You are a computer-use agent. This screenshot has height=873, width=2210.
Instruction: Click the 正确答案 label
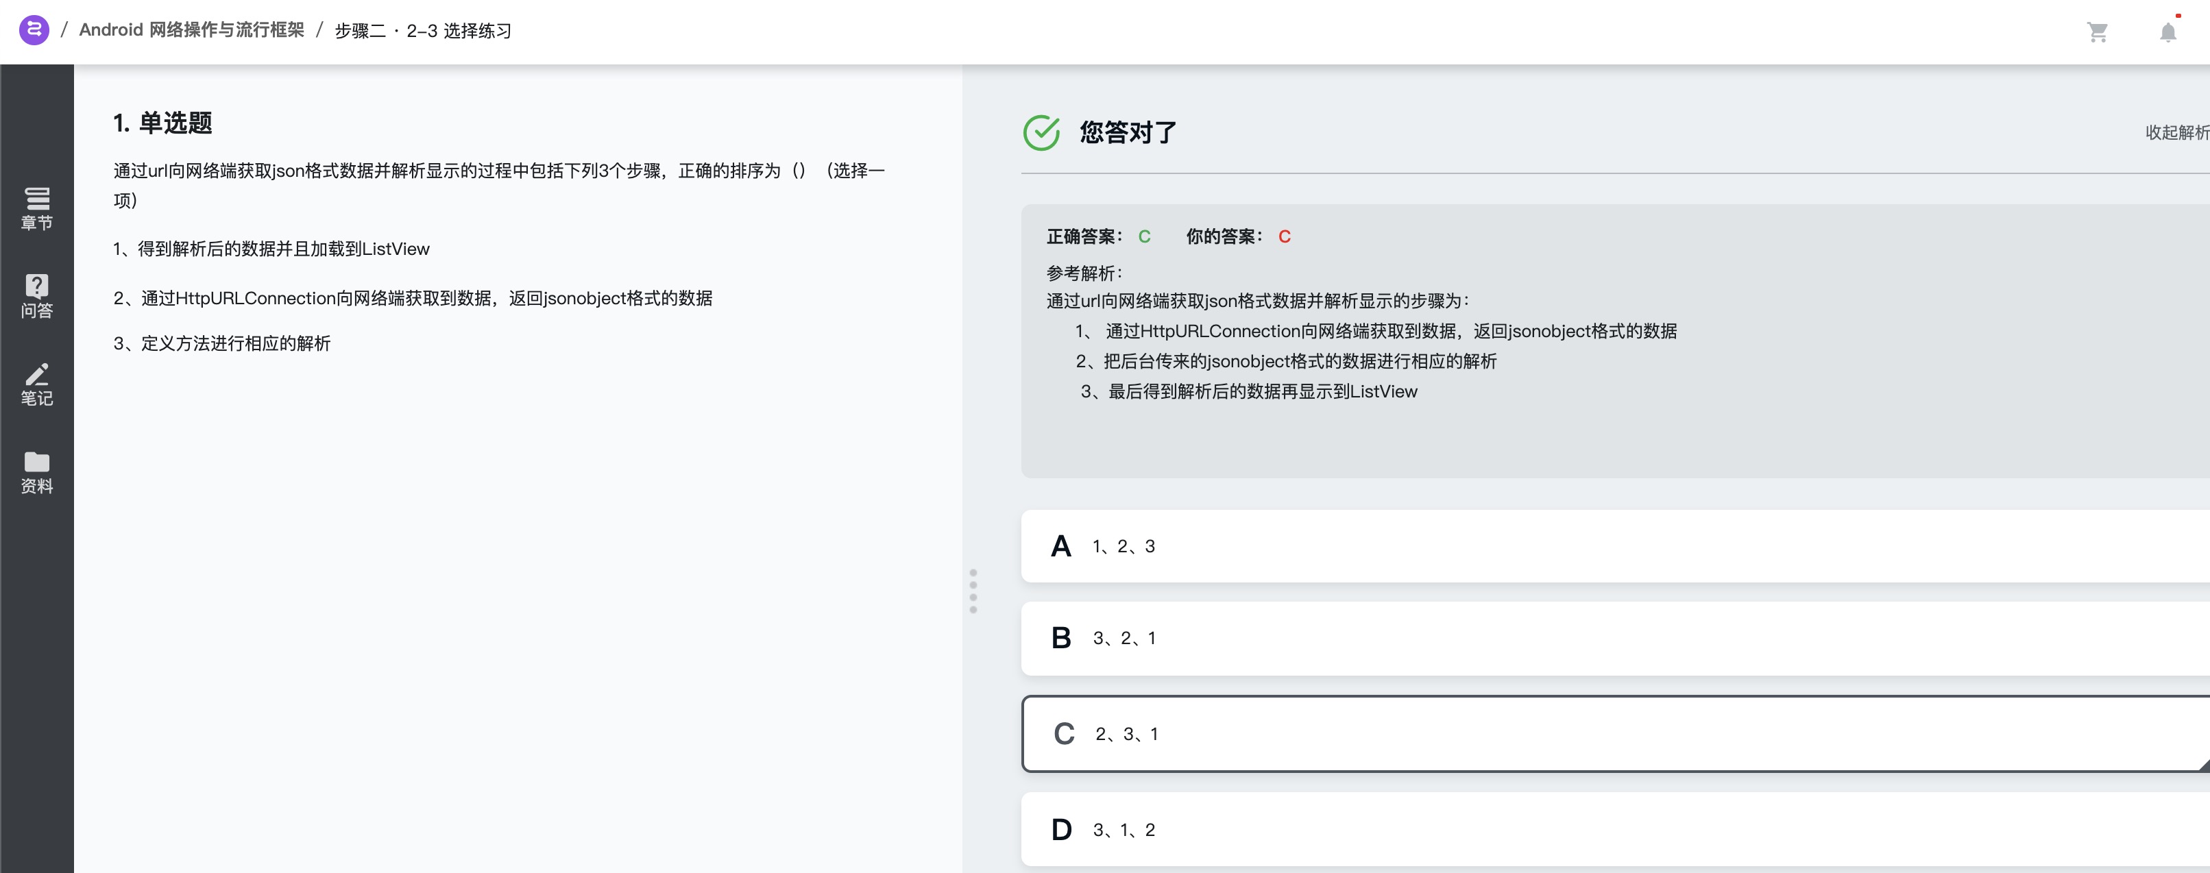coord(1084,236)
